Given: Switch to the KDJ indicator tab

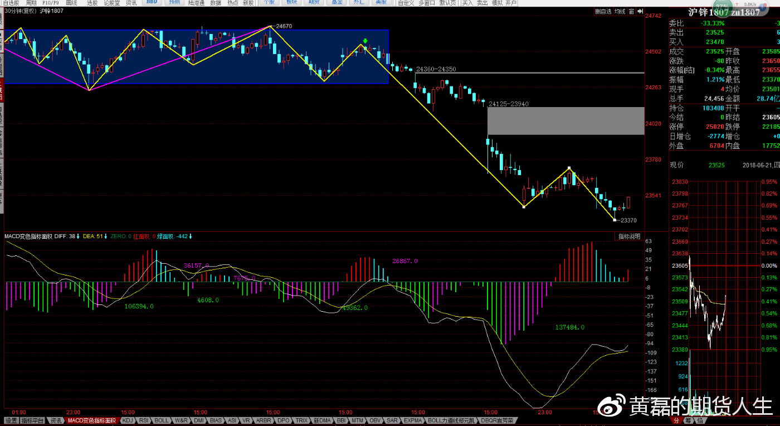Looking at the screenshot, I should 128,420.
